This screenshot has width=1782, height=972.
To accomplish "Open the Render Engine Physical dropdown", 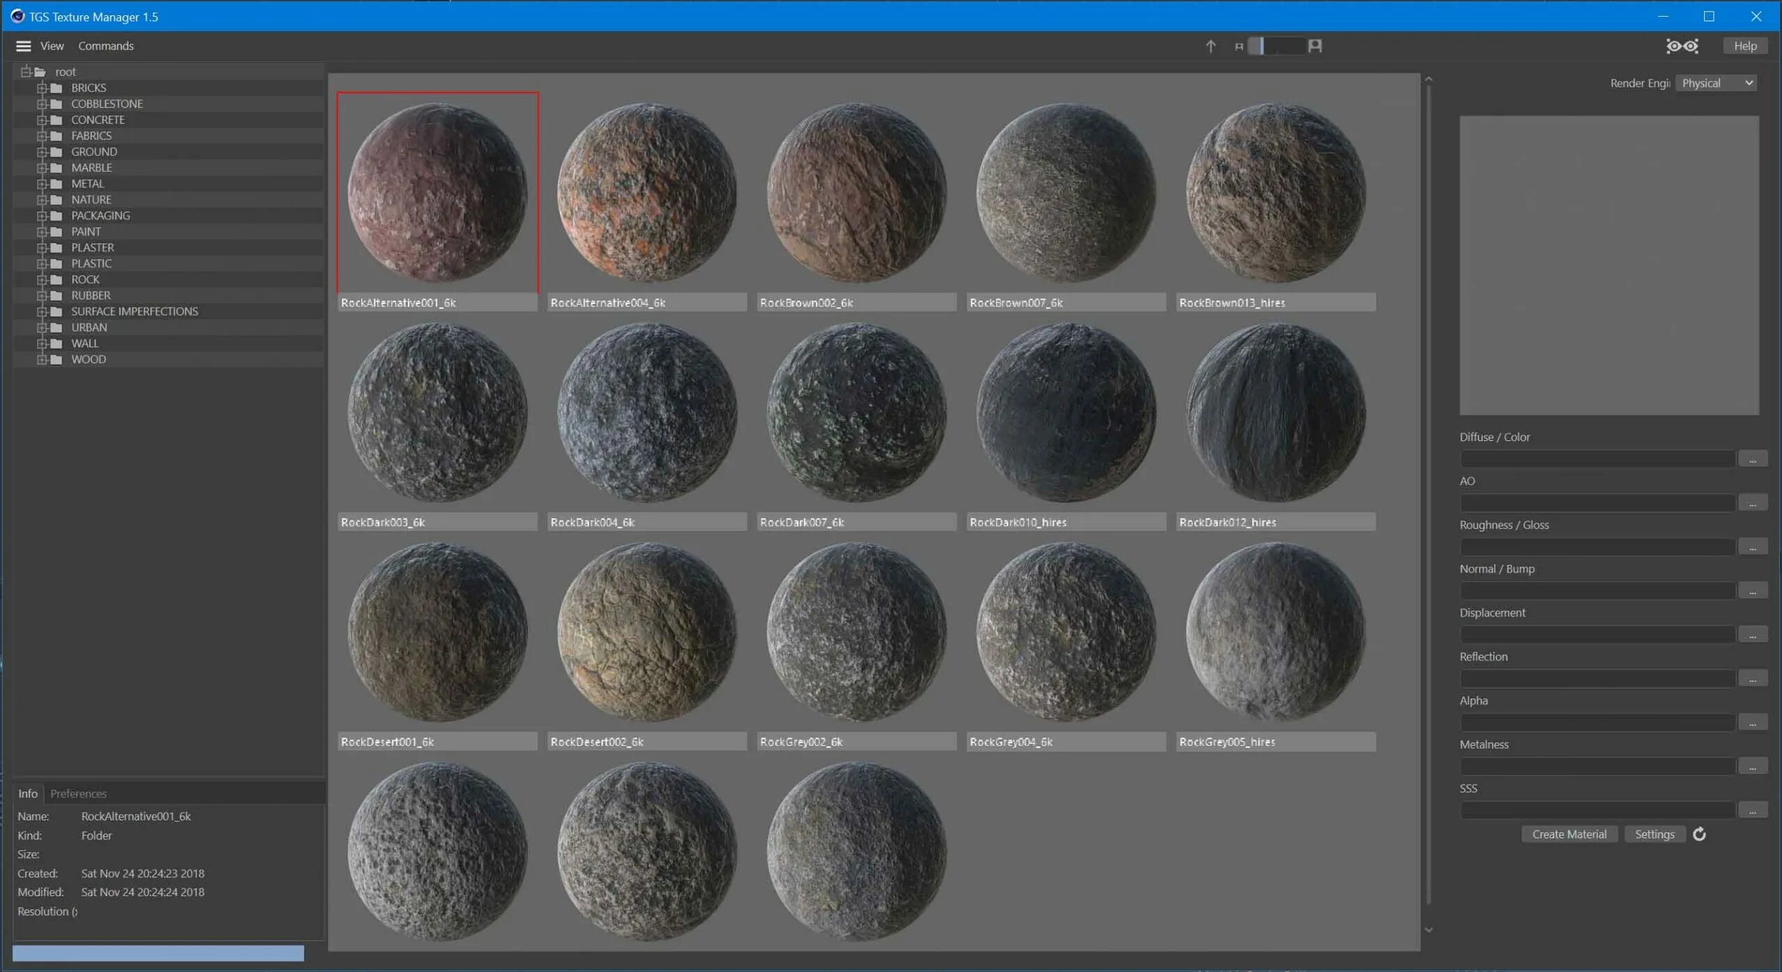I will (x=1717, y=83).
